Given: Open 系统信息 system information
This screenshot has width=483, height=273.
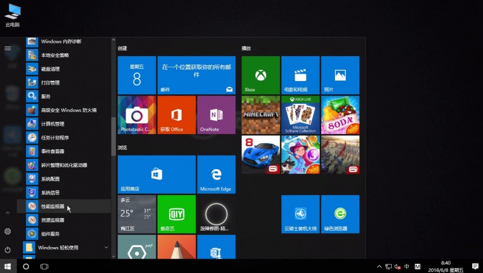Looking at the screenshot, I should click(x=64, y=193).
